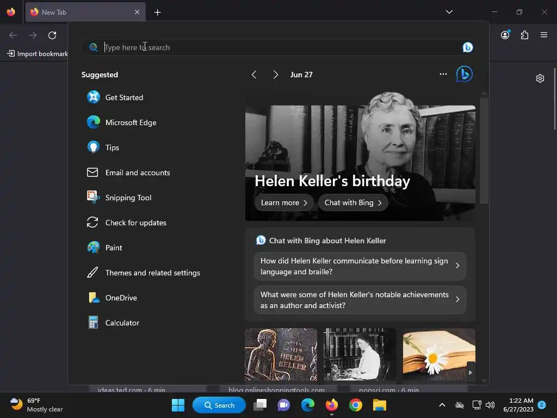The width and height of the screenshot is (557, 418).
Task: Open Check for updates suggestion
Action: (126, 223)
